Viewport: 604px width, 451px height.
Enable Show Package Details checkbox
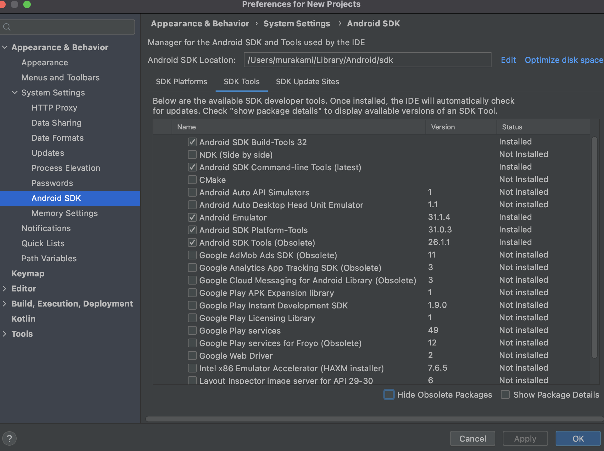505,394
